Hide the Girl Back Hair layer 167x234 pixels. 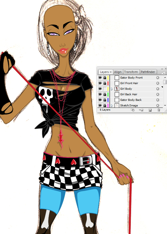[x=100, y=94]
